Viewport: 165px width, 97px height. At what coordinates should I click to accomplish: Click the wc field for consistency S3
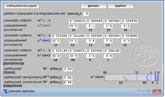click(112, 21)
